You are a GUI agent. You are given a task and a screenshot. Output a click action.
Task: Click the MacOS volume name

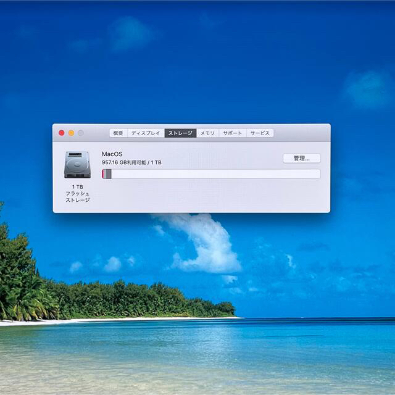[x=112, y=154]
